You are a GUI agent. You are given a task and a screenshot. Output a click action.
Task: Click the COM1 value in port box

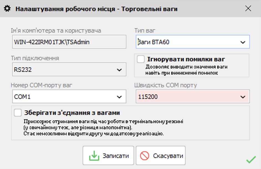pos(22,97)
